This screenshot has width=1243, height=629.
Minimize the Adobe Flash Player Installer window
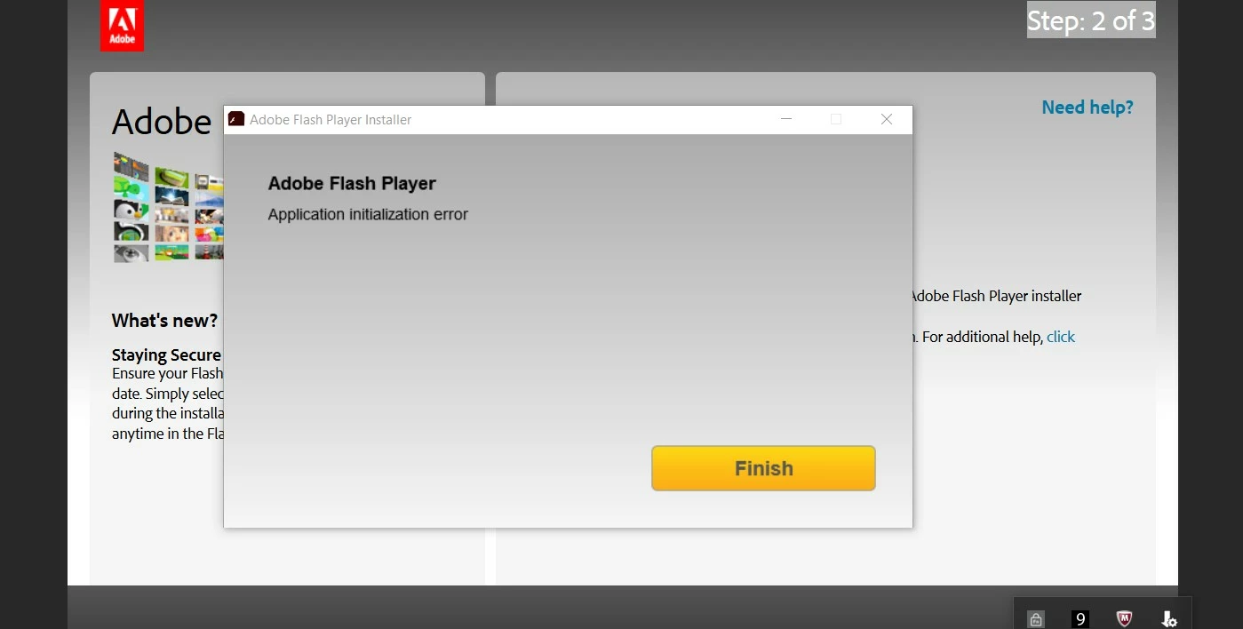pyautogui.click(x=785, y=119)
